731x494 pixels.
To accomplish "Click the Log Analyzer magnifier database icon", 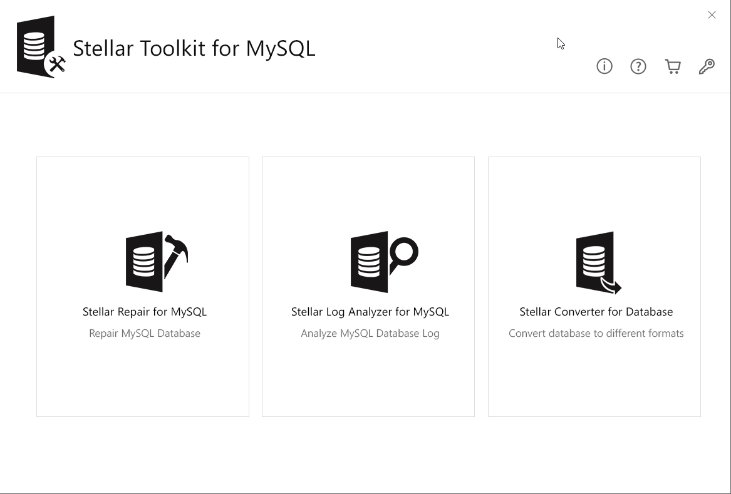I will click(x=383, y=262).
